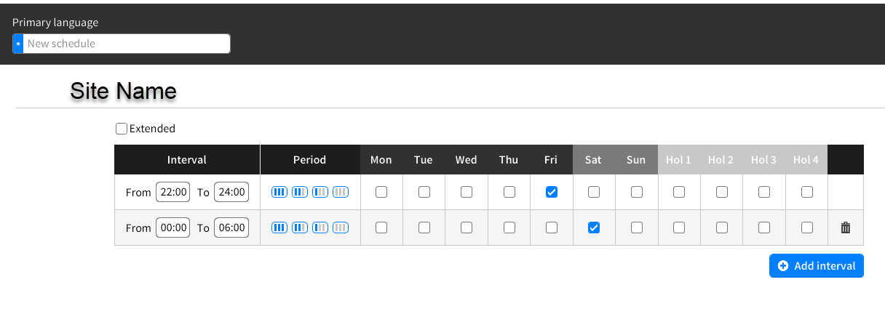The height and width of the screenshot is (314, 885).
Task: Focus the New schedule name field
Action: 127,44
